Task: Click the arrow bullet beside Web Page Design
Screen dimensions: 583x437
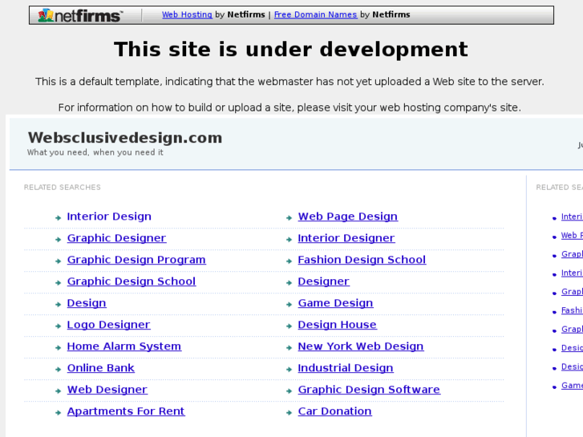Action: click(289, 218)
